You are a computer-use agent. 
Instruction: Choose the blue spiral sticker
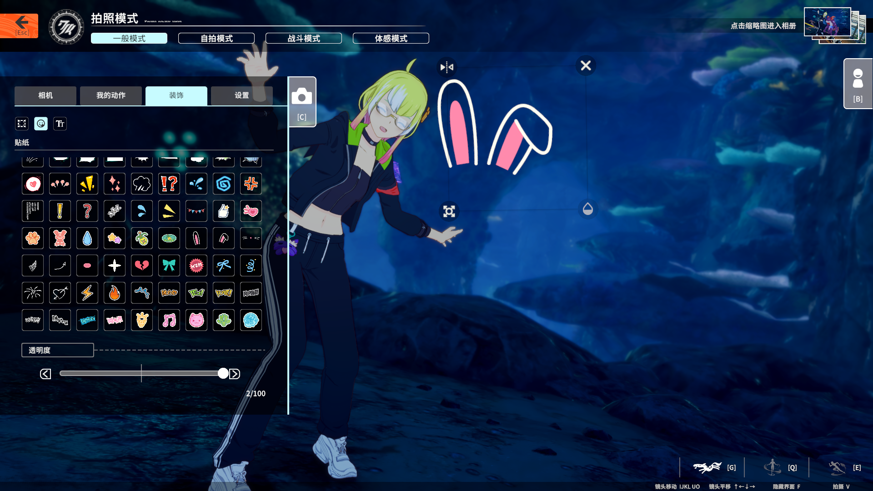(224, 184)
